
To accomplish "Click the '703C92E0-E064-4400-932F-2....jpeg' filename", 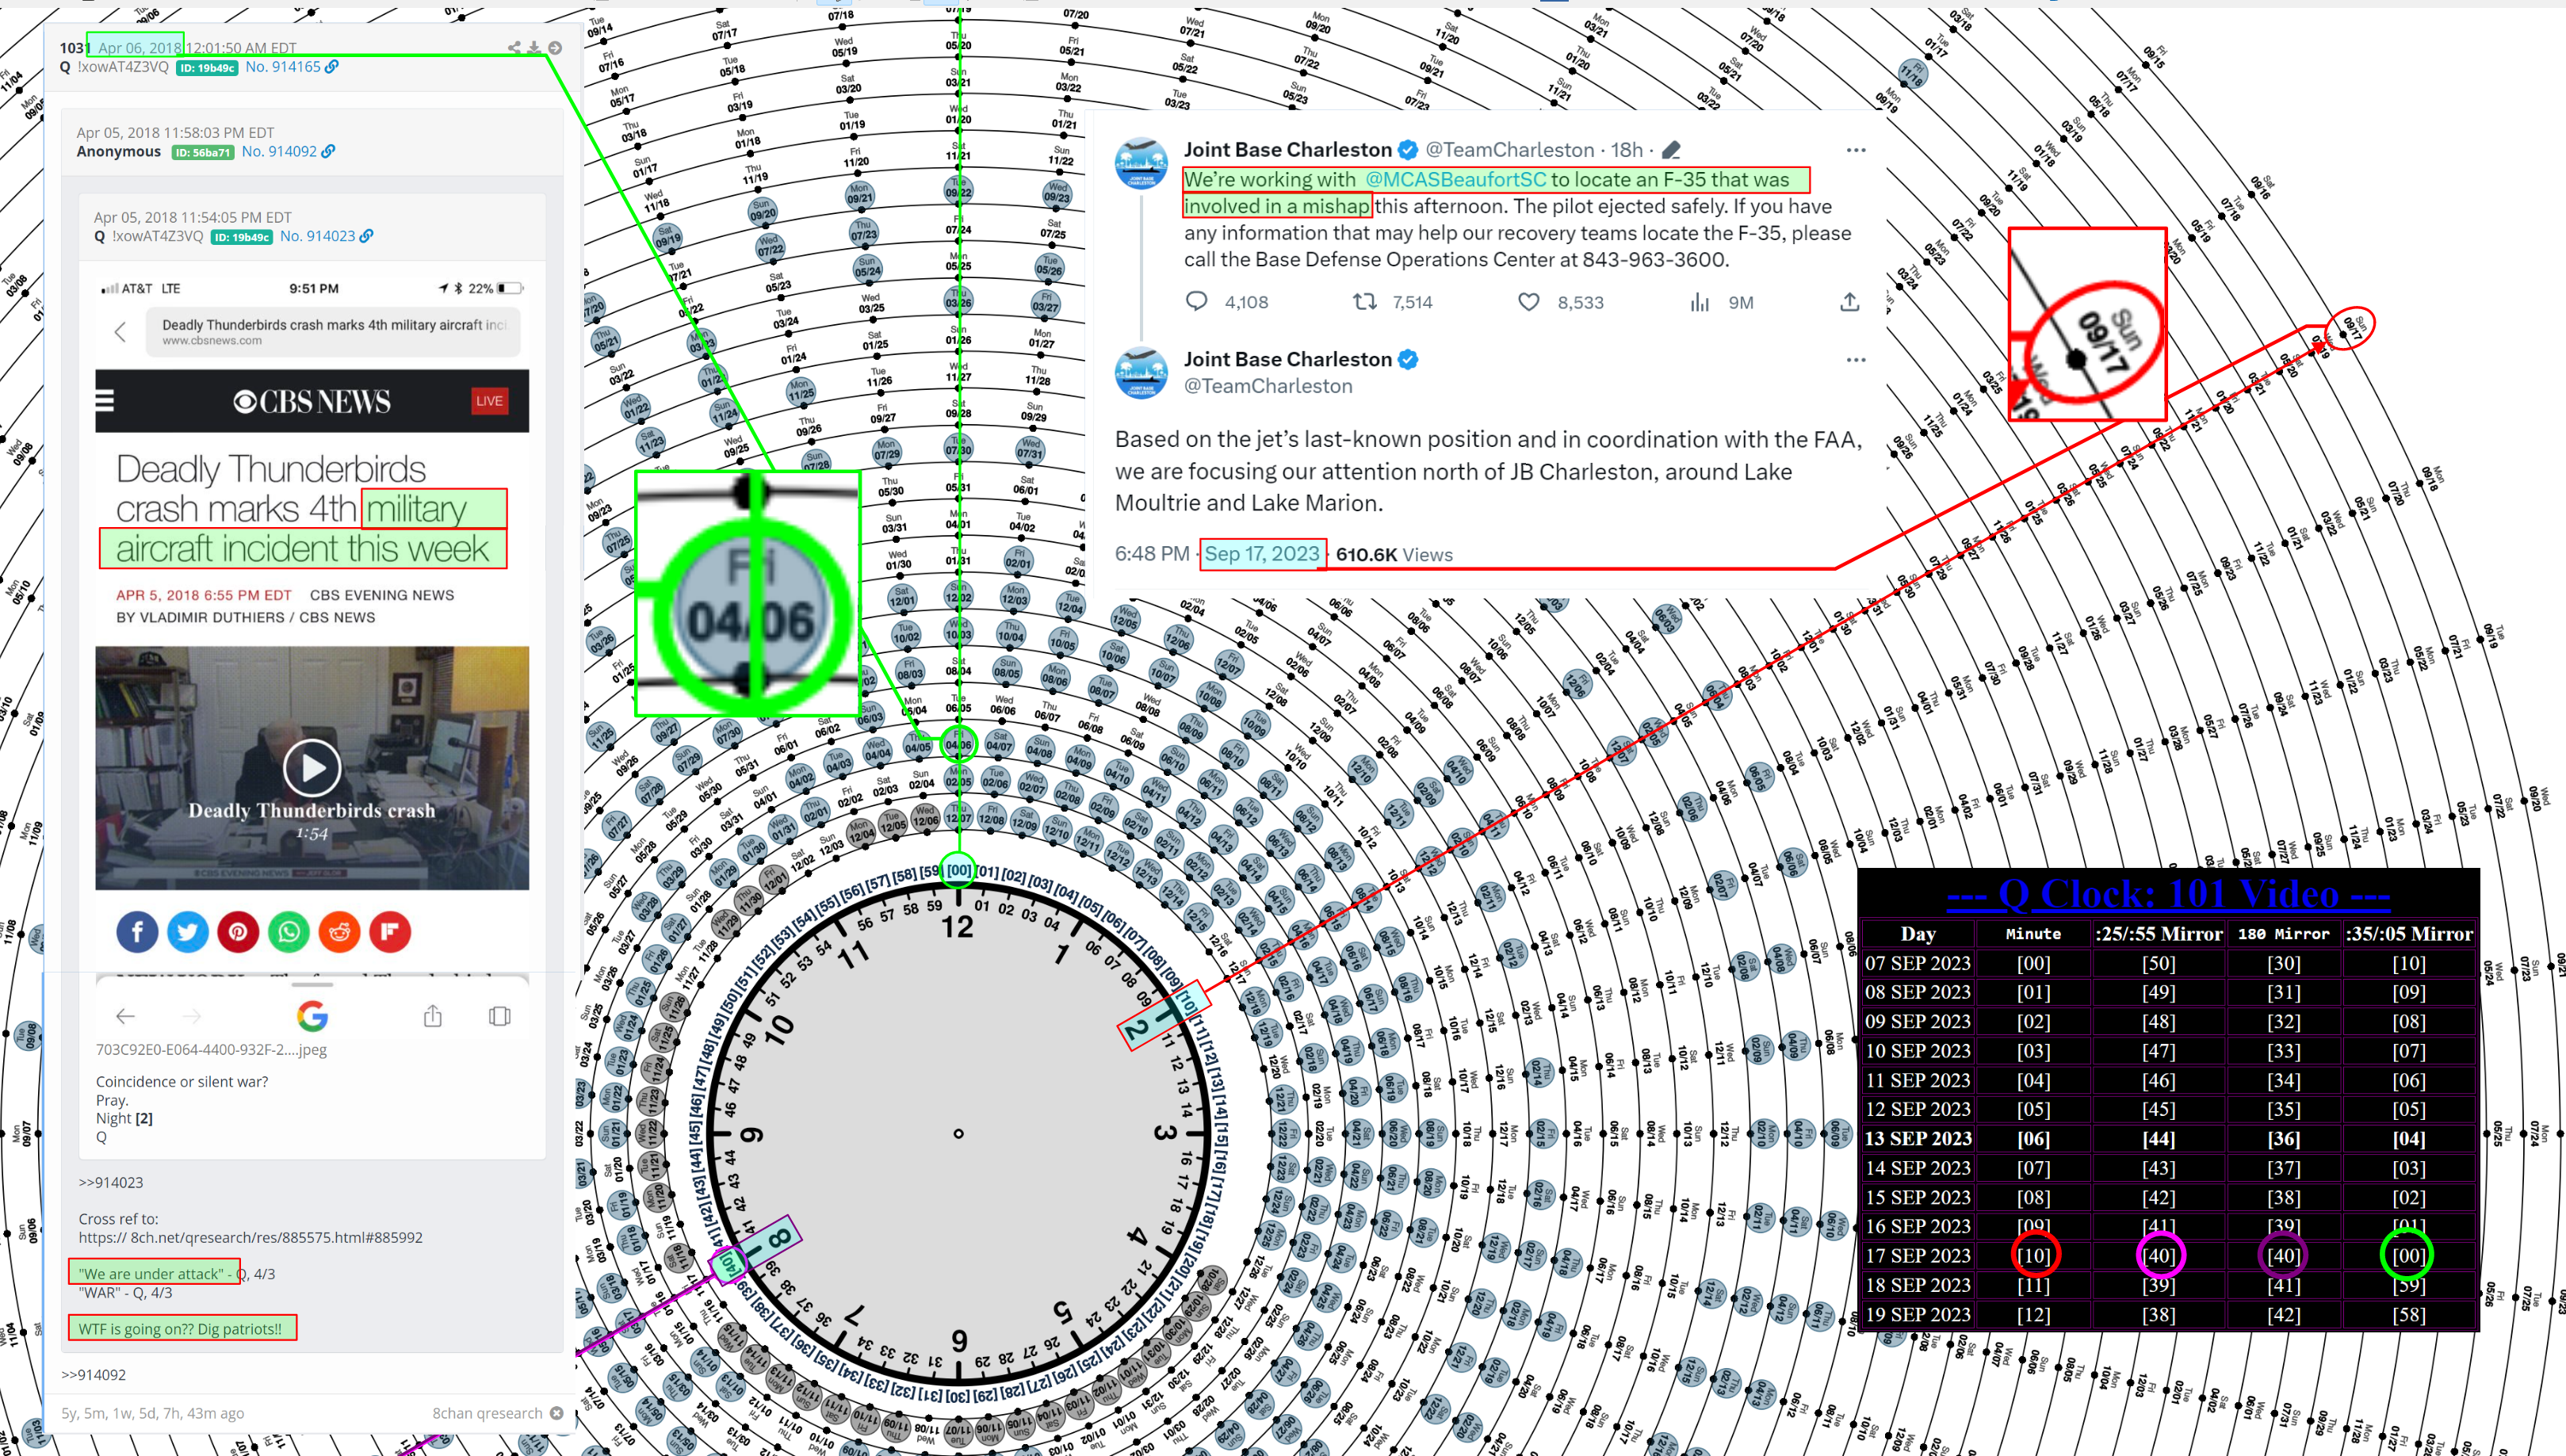I will click(211, 1049).
